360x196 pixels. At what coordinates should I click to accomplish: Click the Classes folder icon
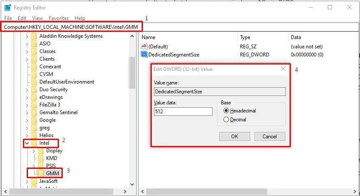coord(34,51)
